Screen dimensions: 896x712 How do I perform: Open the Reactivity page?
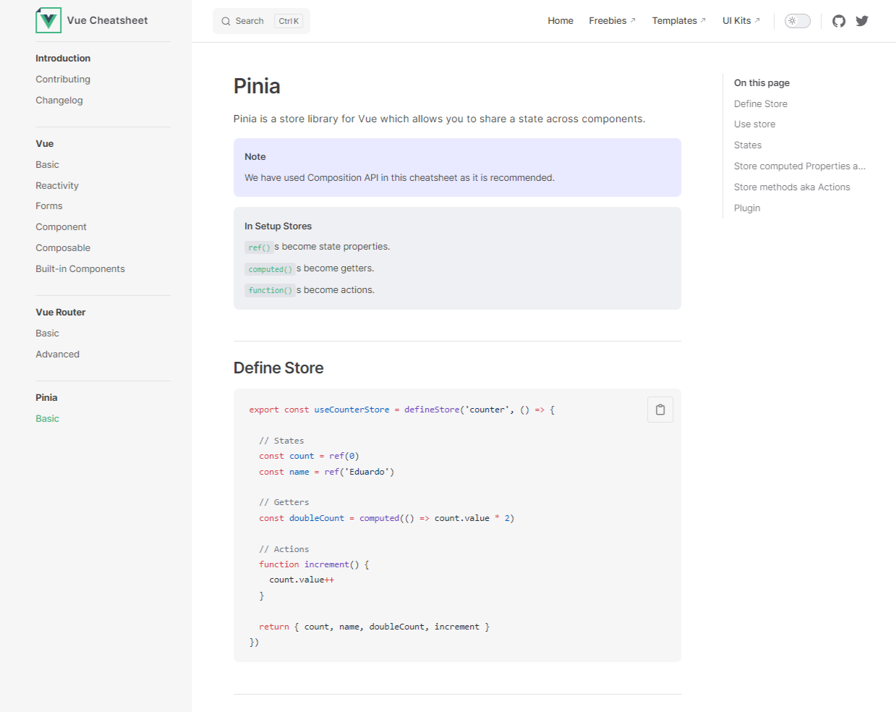pyautogui.click(x=57, y=186)
